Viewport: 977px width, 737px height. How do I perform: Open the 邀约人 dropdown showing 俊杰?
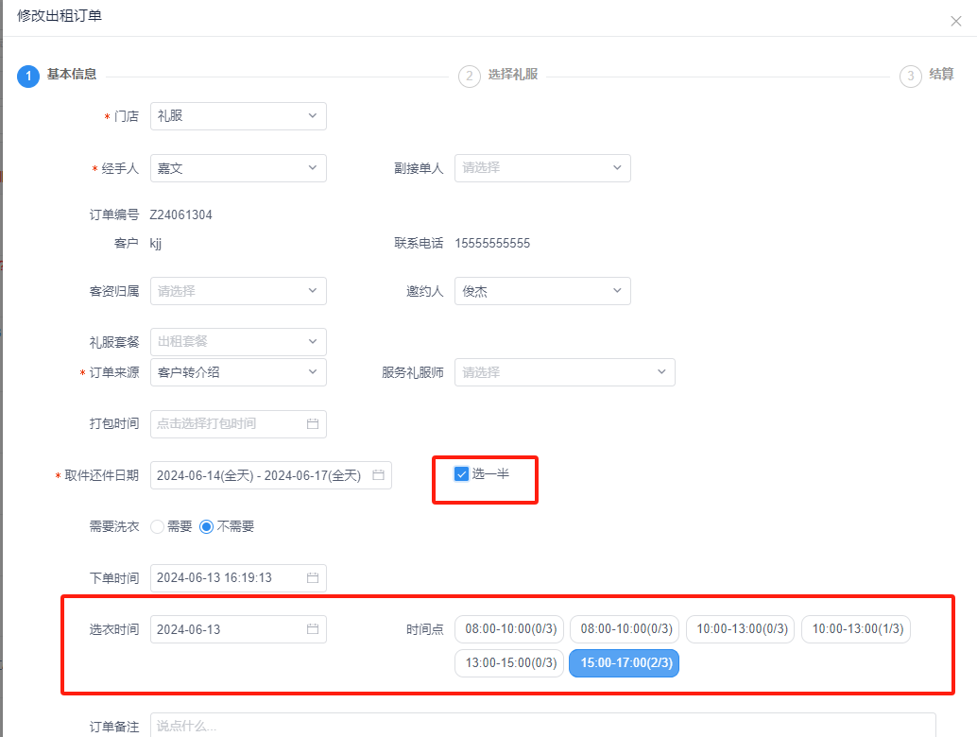542,291
